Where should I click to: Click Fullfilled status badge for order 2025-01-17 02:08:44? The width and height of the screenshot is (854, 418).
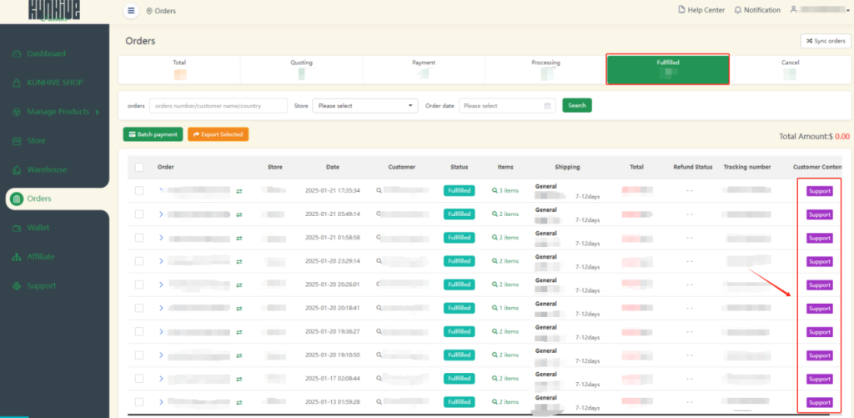[x=460, y=378]
